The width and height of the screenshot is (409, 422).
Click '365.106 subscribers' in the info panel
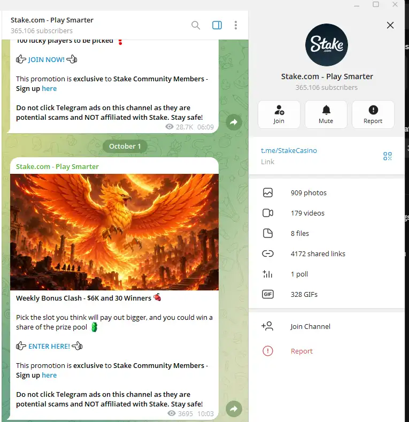click(x=326, y=88)
